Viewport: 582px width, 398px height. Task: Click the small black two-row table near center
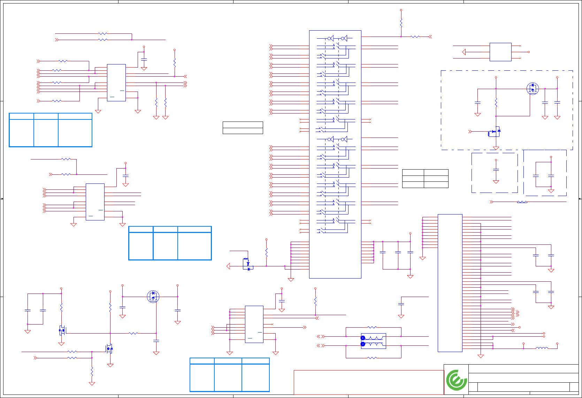(243, 128)
